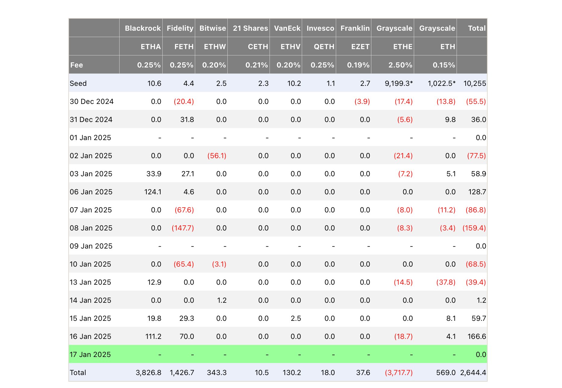Screen dimensions: 562x388
Task: Select the 16 Jan 2025 row label
Action: click(90, 336)
